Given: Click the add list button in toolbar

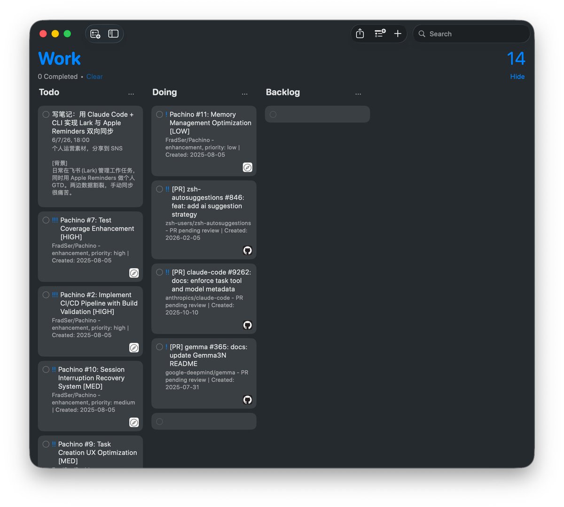Looking at the screenshot, I should pos(95,34).
